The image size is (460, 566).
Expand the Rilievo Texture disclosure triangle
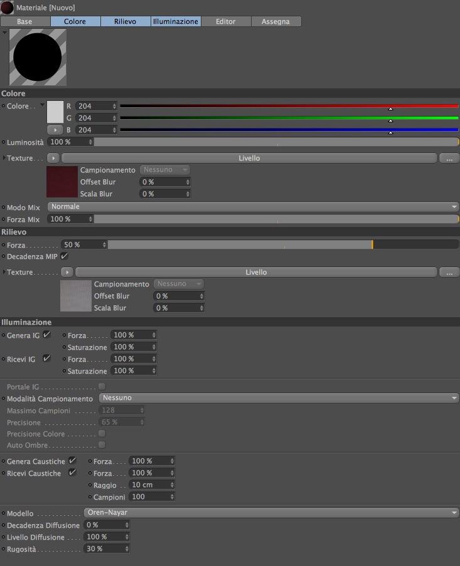pyautogui.click(x=4, y=272)
